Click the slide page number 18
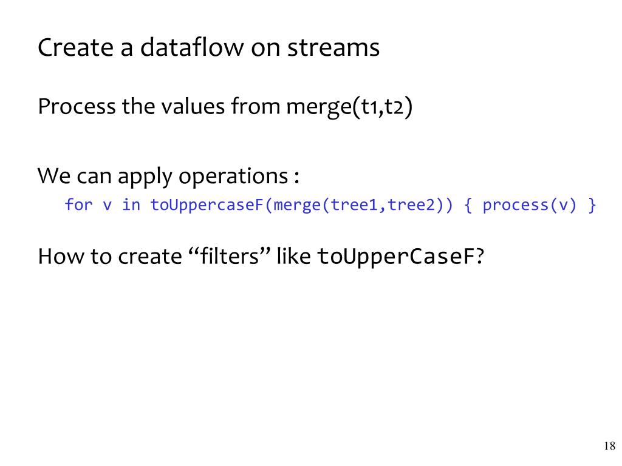Viewport: 622px width, 466px height. point(610,447)
